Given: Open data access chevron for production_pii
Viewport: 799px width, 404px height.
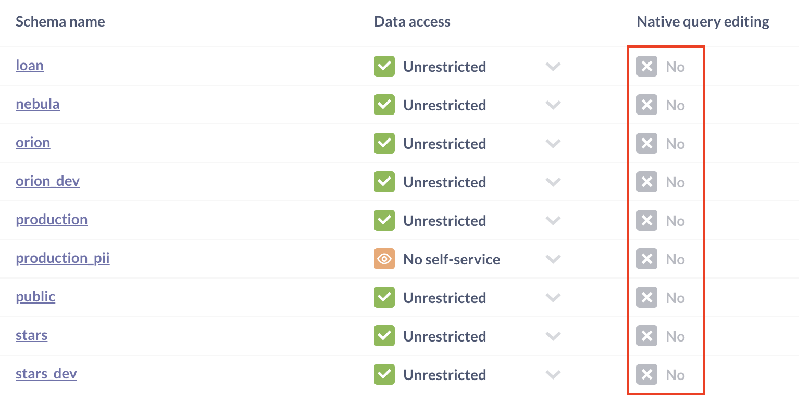Looking at the screenshot, I should (553, 259).
